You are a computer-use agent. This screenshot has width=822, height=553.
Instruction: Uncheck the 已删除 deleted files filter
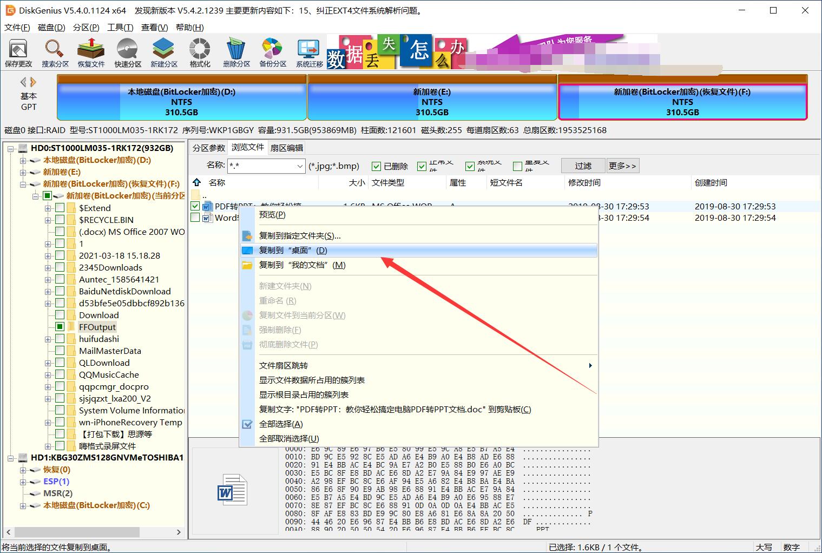pyautogui.click(x=376, y=166)
